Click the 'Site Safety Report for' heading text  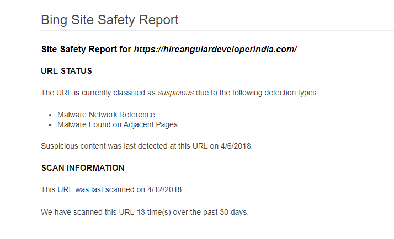point(86,50)
